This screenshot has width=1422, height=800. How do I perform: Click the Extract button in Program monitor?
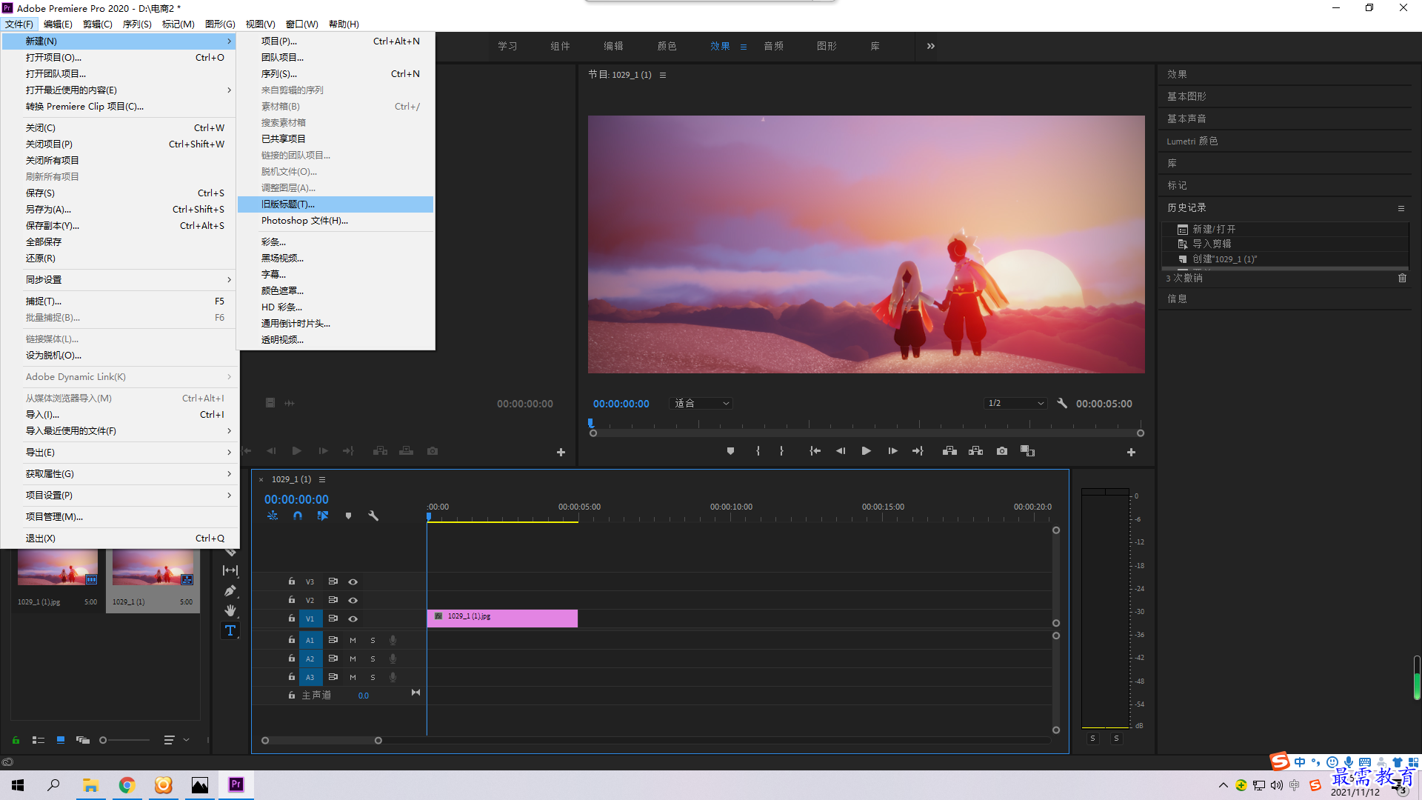(x=975, y=451)
